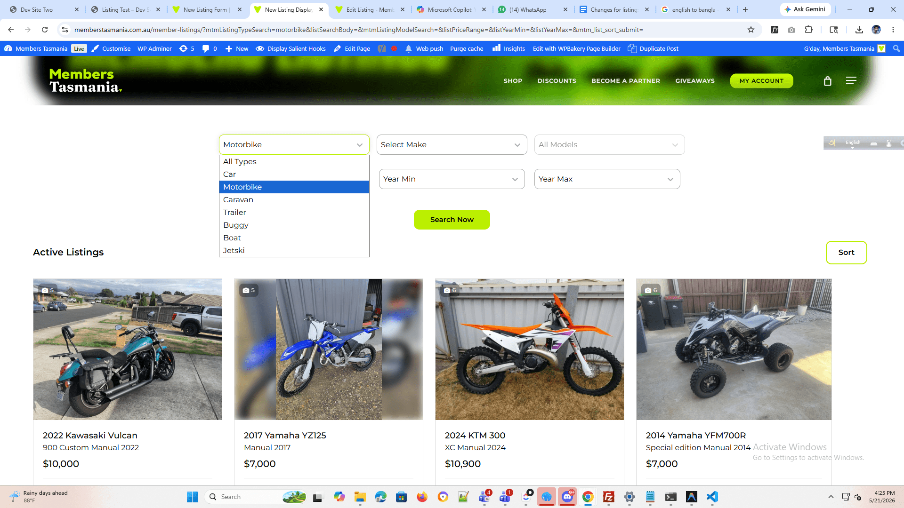904x508 pixels.
Task: Open the 2022 Kawasaki Vulcan listing photo
Action: [x=128, y=349]
